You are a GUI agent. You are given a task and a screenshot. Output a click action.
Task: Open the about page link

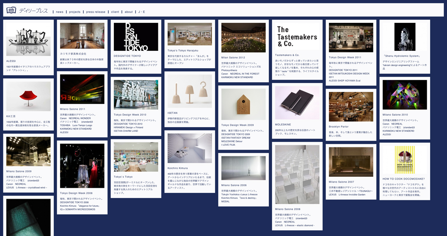tap(129, 12)
